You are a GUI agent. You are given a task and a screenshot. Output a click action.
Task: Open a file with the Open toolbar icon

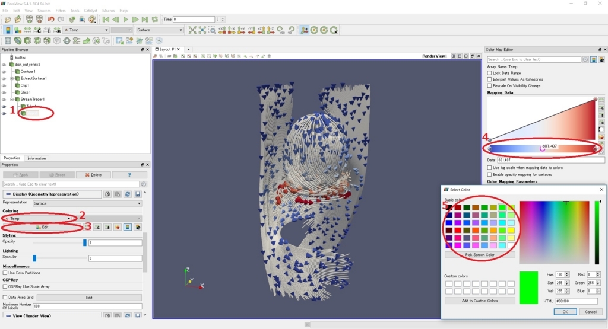[x=8, y=20]
